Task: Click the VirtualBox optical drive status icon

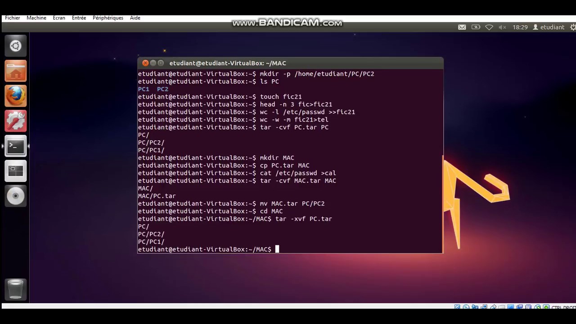Action: coord(466,307)
